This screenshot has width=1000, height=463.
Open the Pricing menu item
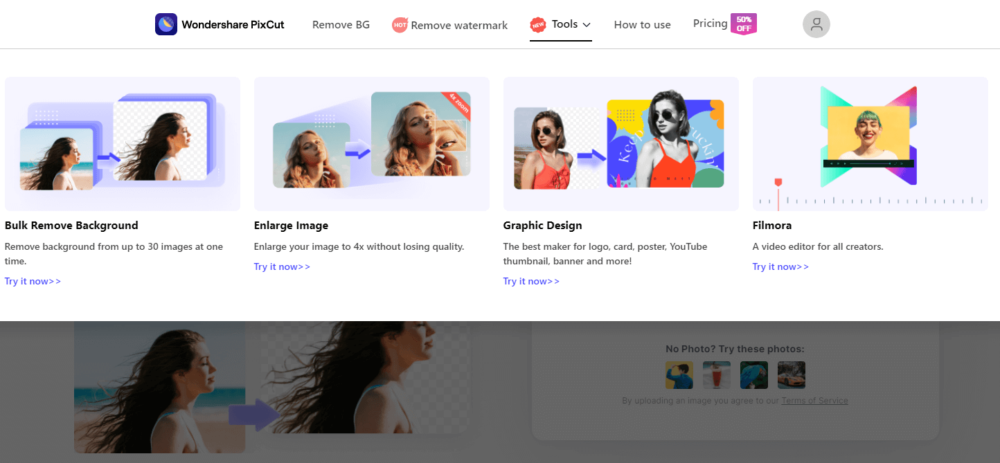click(x=710, y=24)
